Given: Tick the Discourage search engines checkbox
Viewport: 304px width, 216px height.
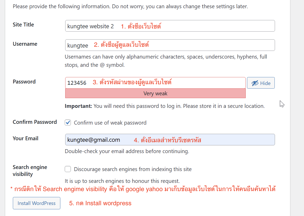Looking at the screenshot, I should pyautogui.click(x=68, y=169).
